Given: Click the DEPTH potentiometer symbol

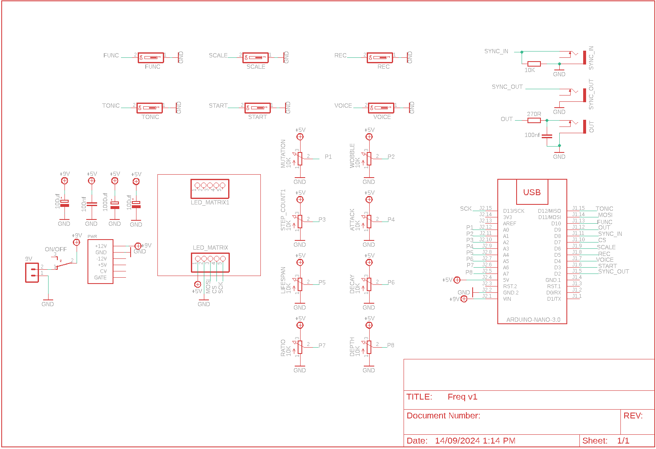Looking at the screenshot, I should [x=368, y=347].
